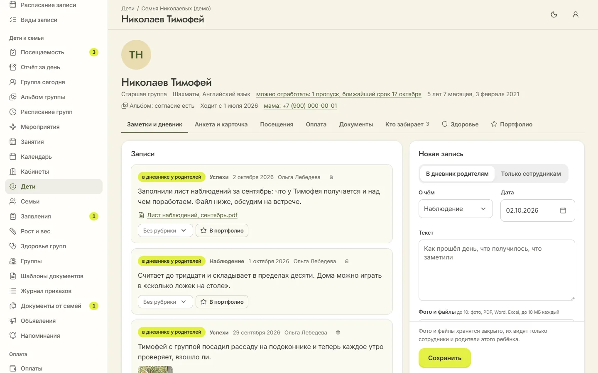The image size is (598, 373).
Task: Delete the 1 октября 2026 record via trash icon
Action: tap(347, 261)
